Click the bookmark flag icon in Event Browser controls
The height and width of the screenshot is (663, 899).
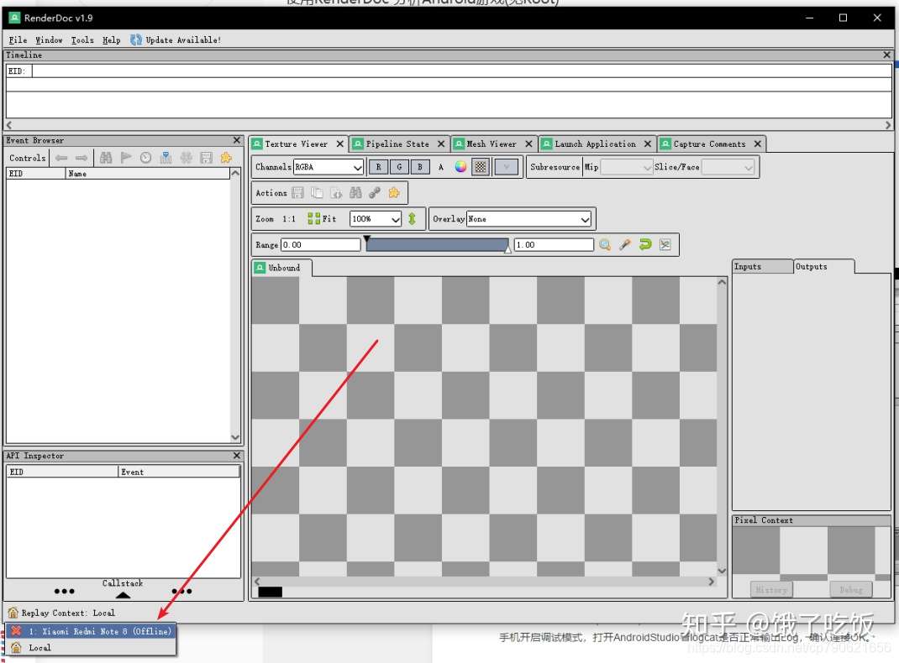[x=125, y=158]
